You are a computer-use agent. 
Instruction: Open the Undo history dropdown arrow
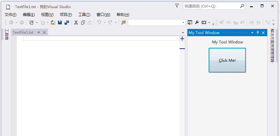105,22
